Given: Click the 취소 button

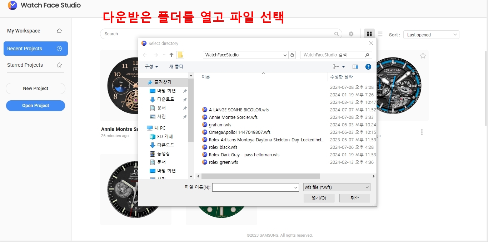Looking at the screenshot, I should pyautogui.click(x=355, y=198).
